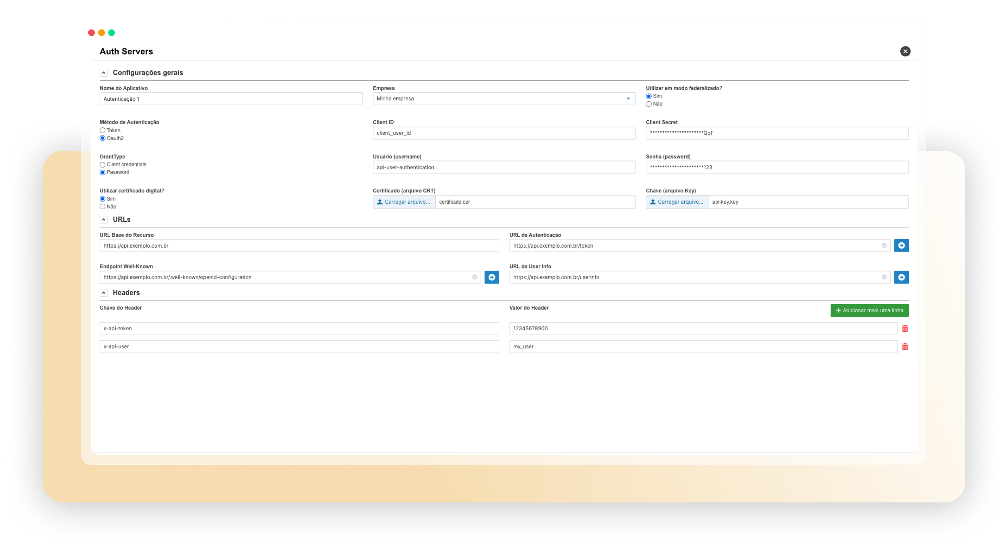This screenshot has width=1008, height=546.
Task: Click the checkmark icon inside URL de Autenticação field
Action: coord(884,245)
